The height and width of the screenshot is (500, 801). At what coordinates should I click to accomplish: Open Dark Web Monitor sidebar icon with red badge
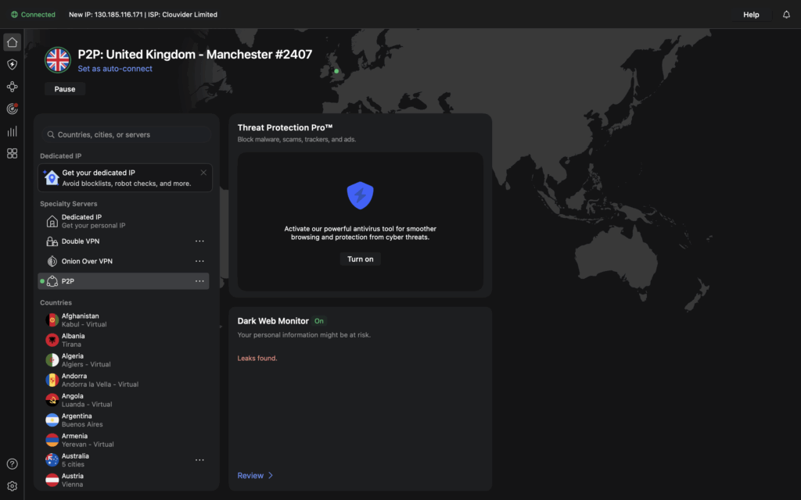click(12, 109)
